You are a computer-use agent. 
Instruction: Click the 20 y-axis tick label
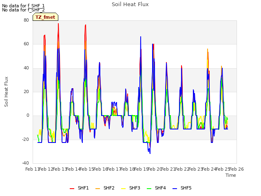tap(26, 91)
